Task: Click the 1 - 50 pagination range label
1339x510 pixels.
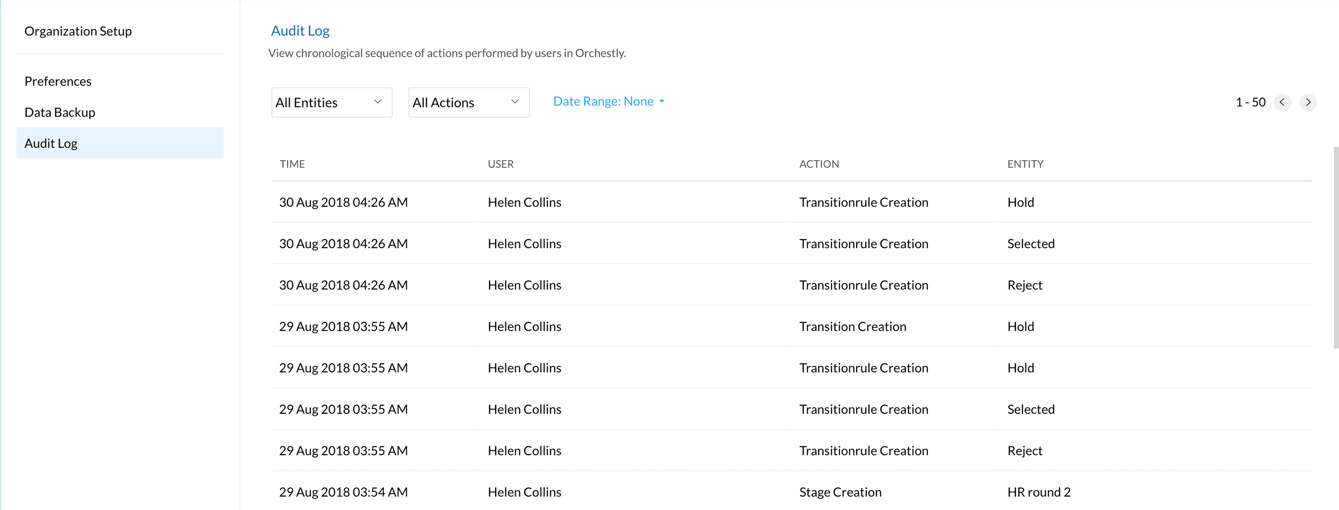Action: click(x=1250, y=102)
